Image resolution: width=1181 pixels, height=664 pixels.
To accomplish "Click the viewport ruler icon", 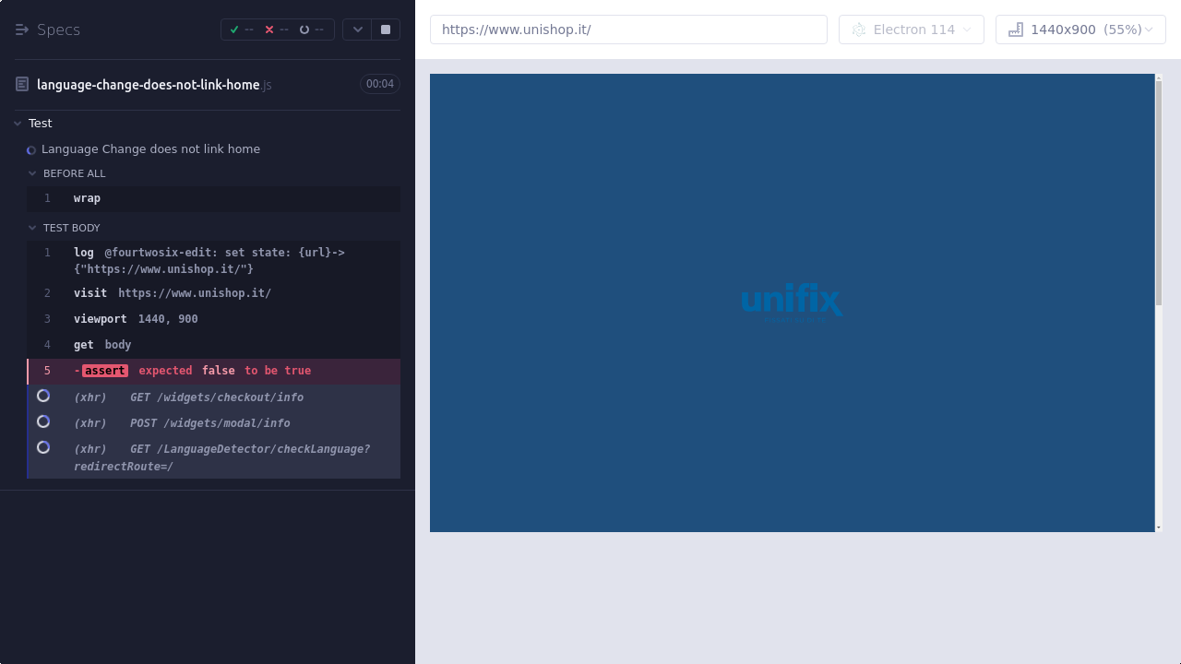I will [x=1016, y=30].
